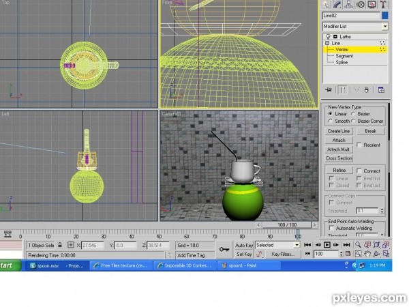The image size is (409, 307).
Task: Toggle Show End Result icon
Action: [343, 90]
